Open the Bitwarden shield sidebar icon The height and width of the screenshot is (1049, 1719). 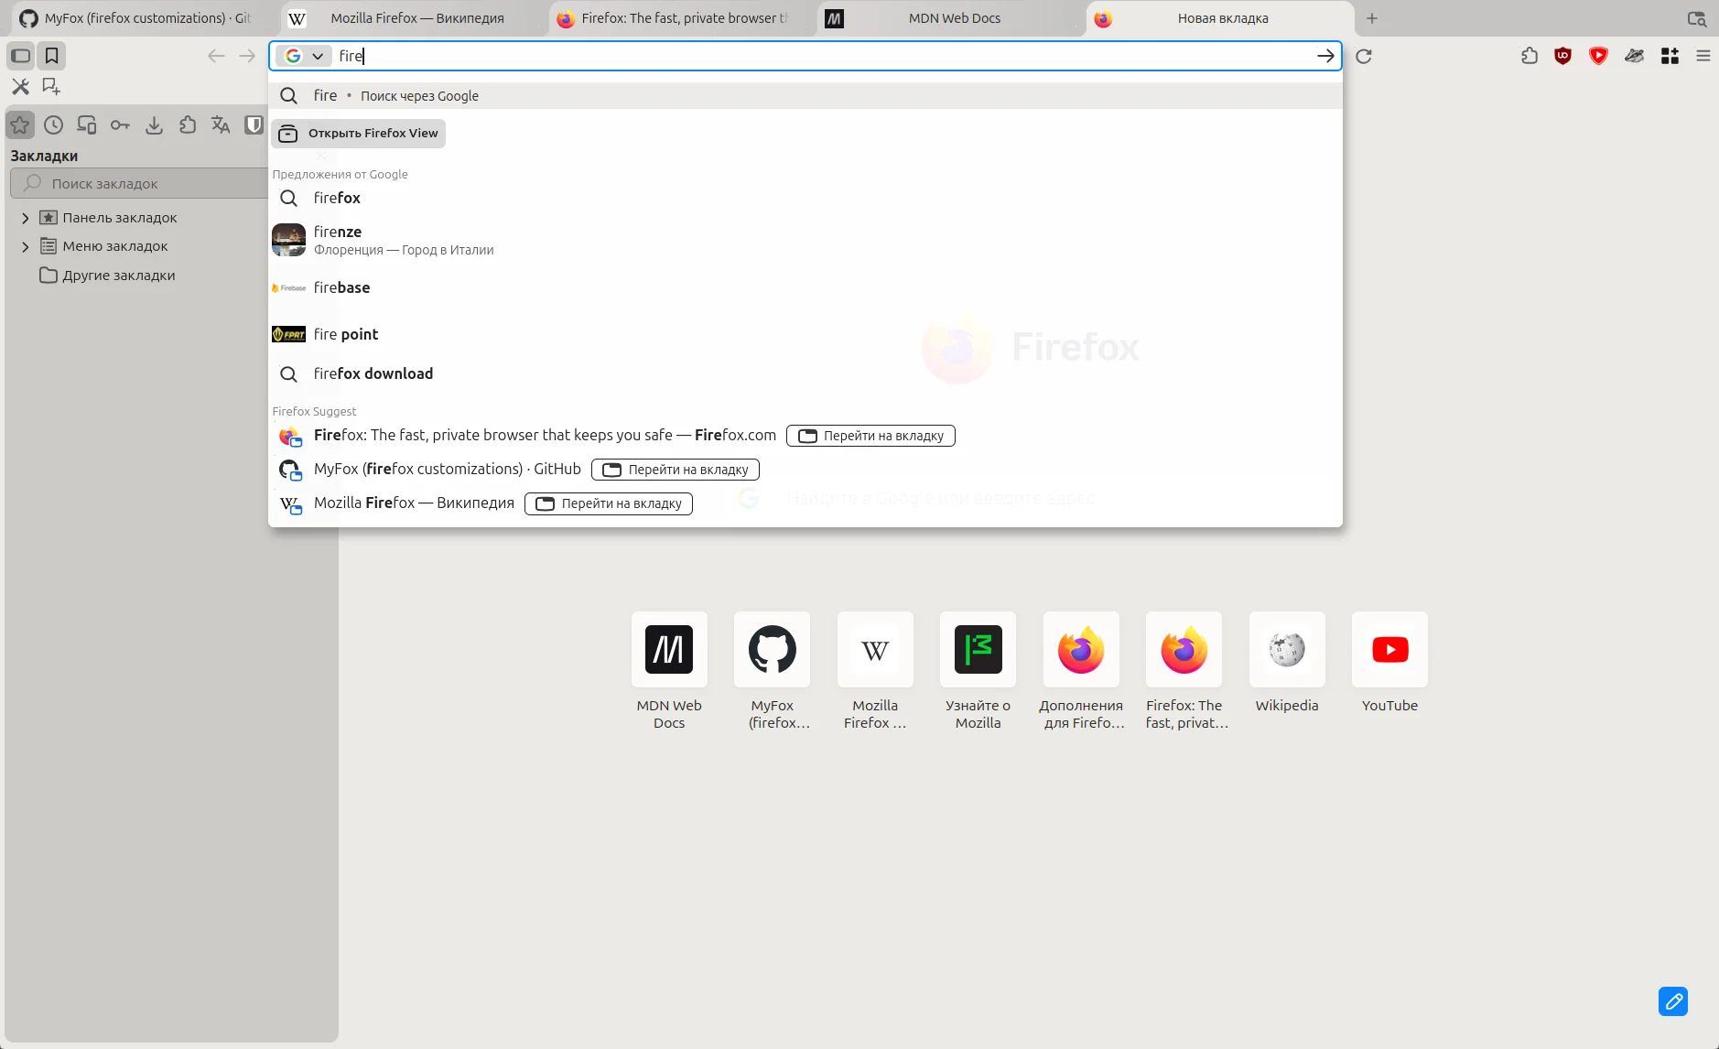click(x=254, y=124)
